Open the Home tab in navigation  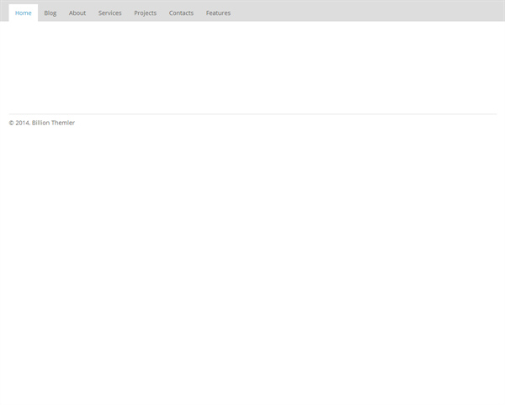pos(24,13)
